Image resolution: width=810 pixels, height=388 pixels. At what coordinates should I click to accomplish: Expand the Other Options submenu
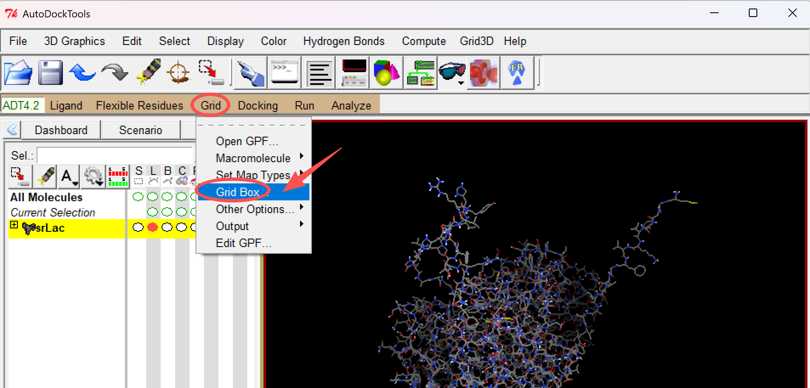pyautogui.click(x=254, y=209)
